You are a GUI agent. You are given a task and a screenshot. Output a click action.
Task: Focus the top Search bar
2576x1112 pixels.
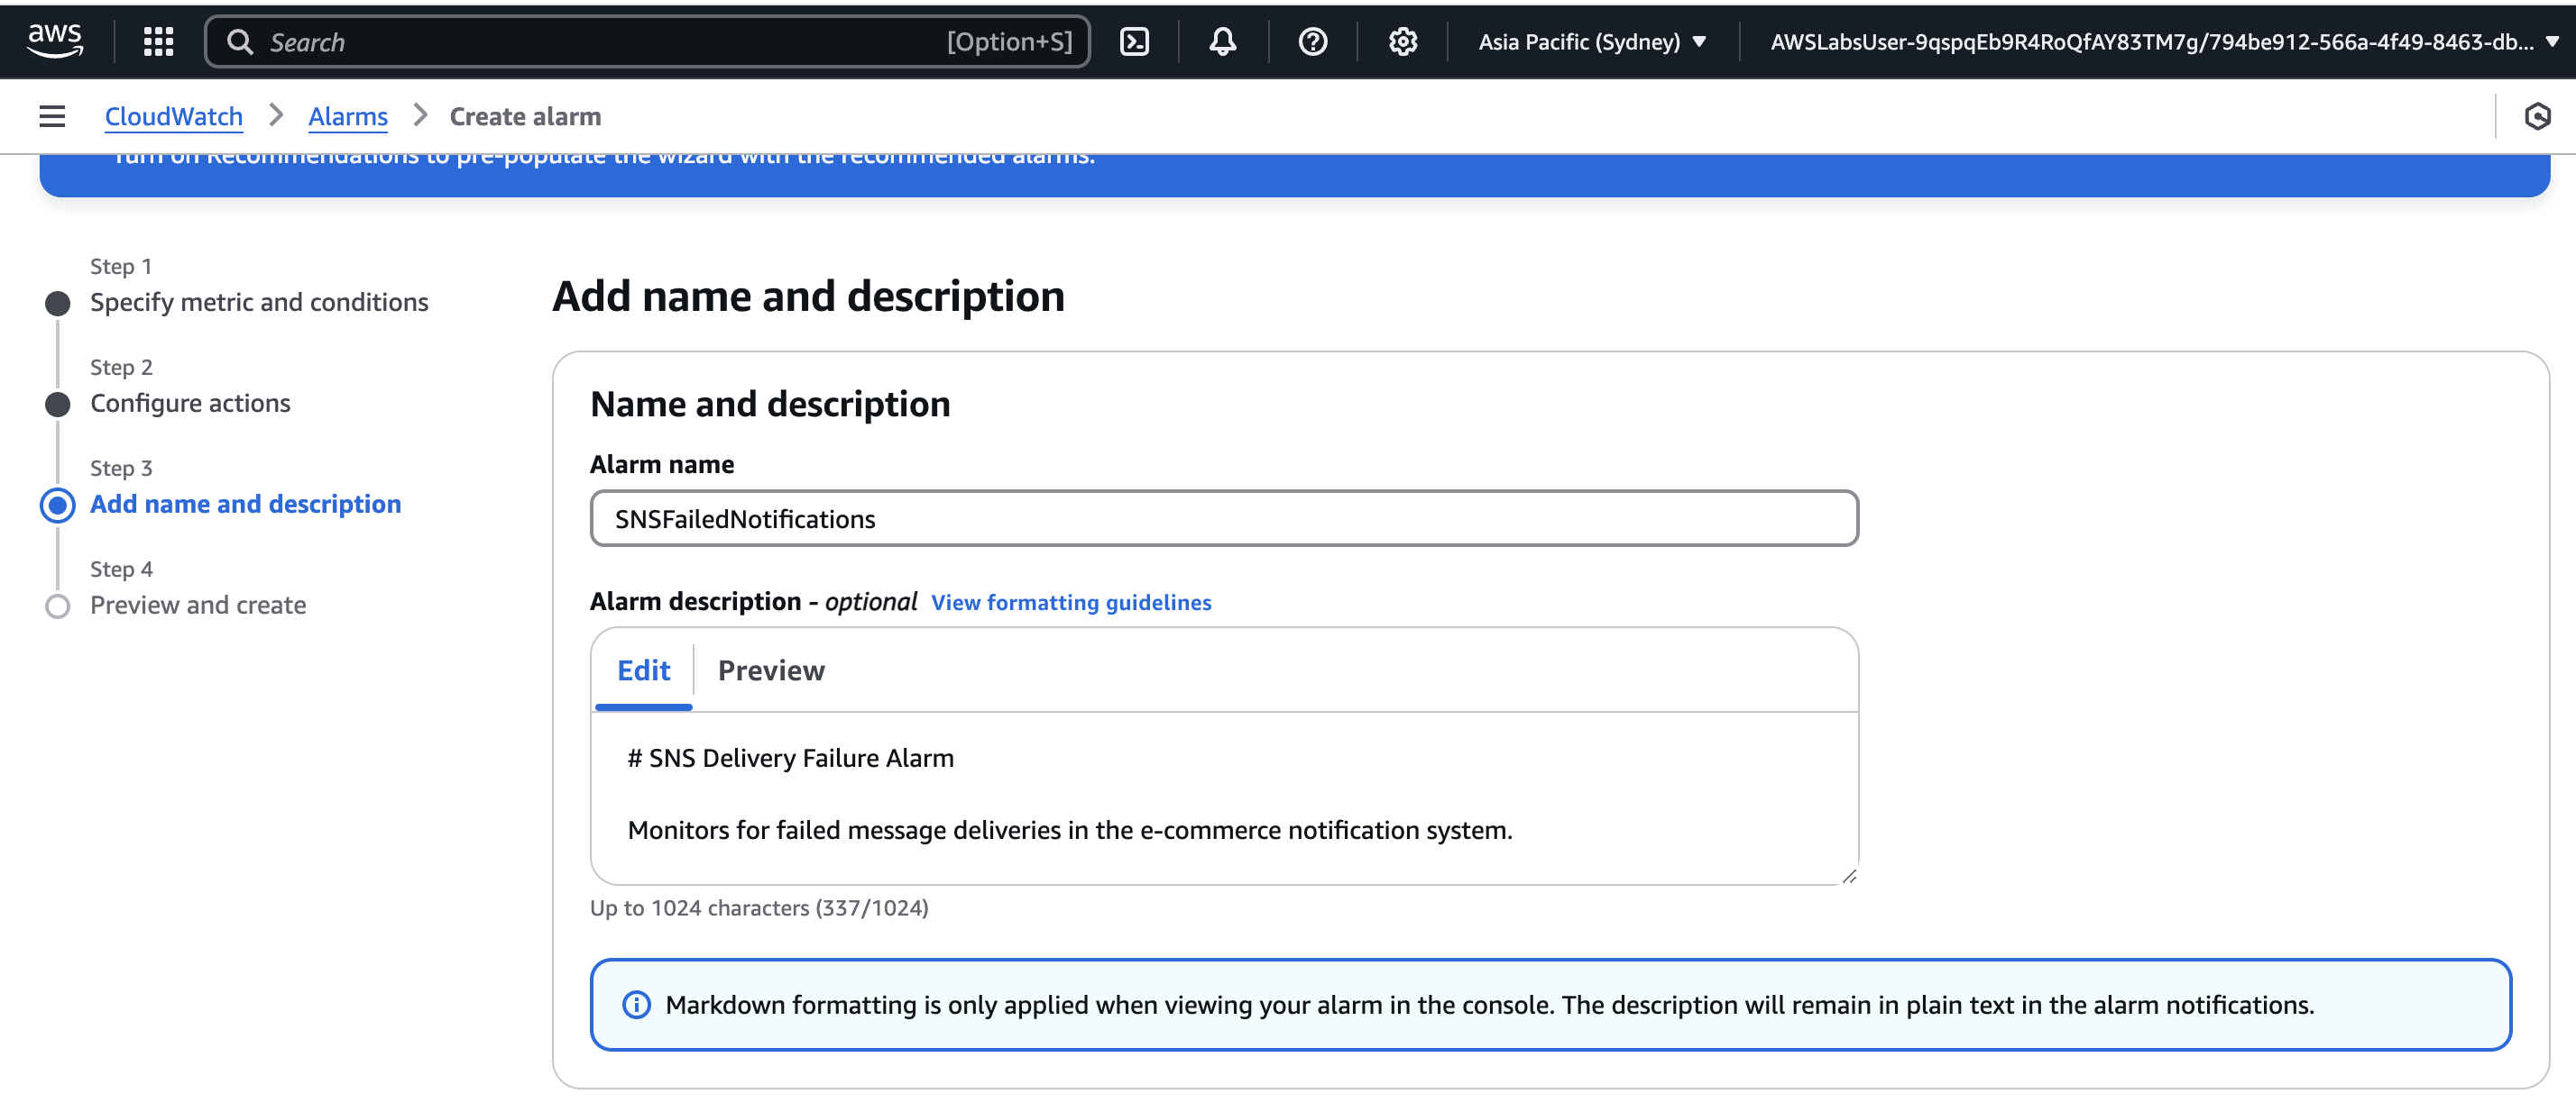tap(646, 41)
